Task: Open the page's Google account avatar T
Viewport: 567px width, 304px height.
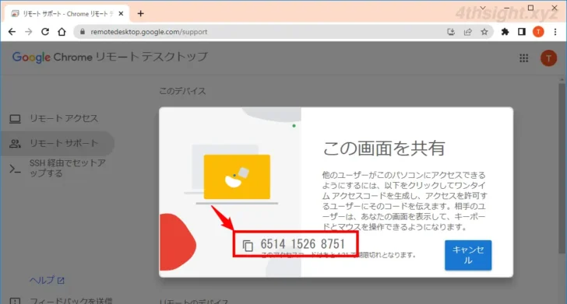Action: point(548,58)
